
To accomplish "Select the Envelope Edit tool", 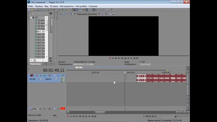I will click(97, 10).
